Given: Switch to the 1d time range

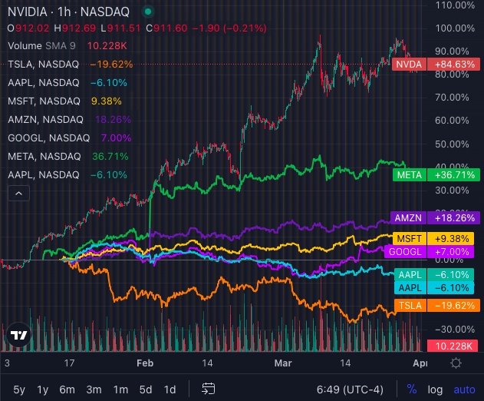Looking at the screenshot, I should click(x=170, y=389).
